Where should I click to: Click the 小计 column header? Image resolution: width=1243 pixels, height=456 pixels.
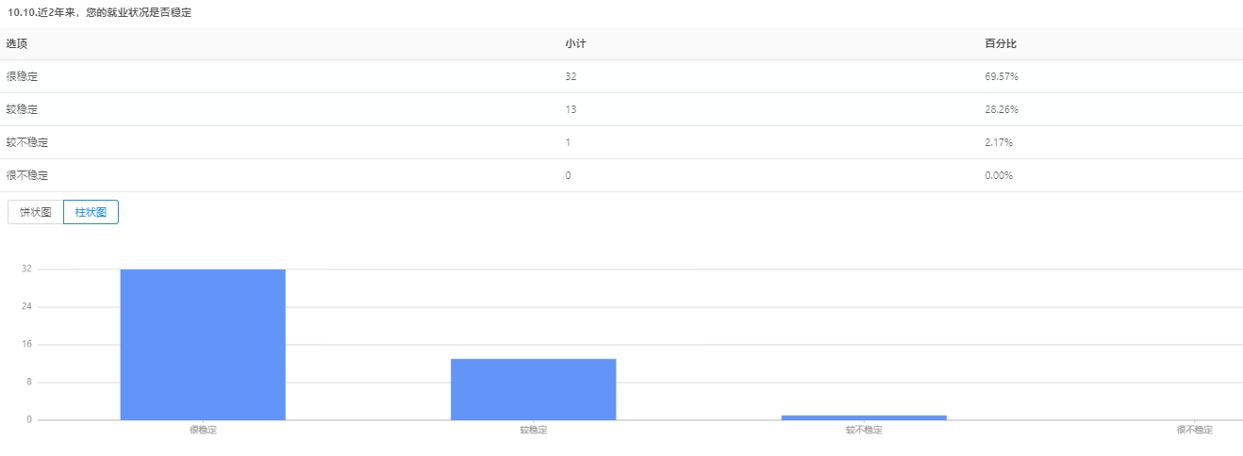click(x=575, y=44)
